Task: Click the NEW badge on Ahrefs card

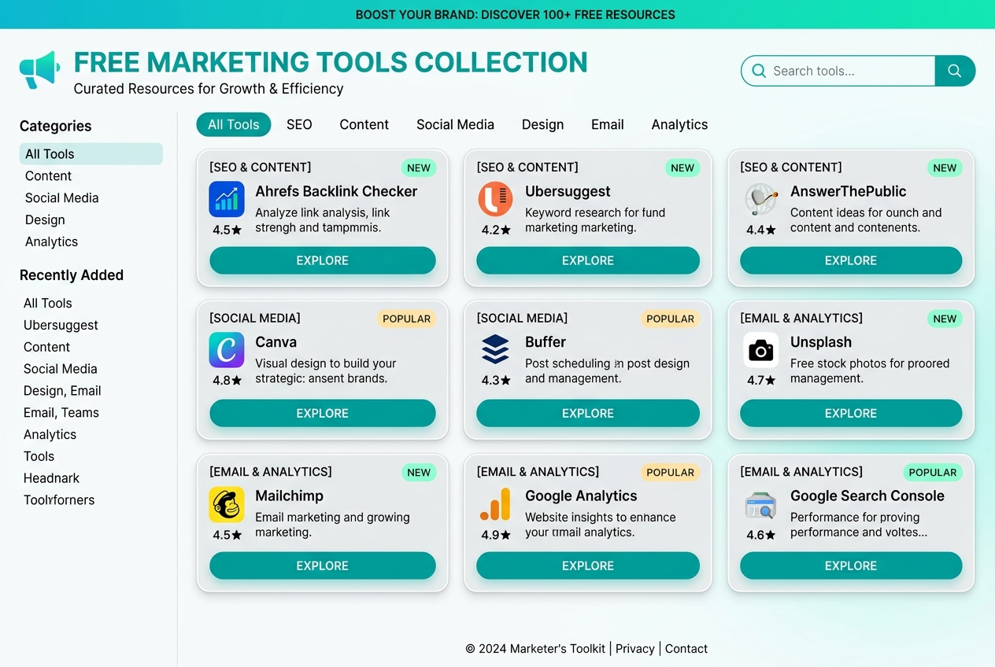Action: point(419,168)
